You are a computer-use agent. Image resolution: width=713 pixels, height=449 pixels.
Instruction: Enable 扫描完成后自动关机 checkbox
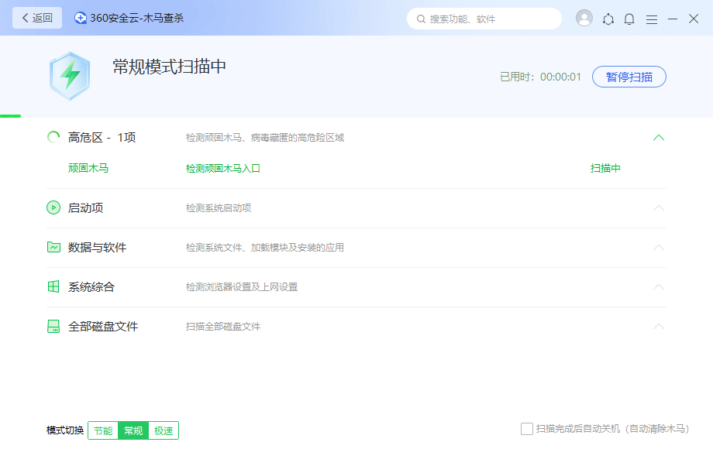point(526,429)
